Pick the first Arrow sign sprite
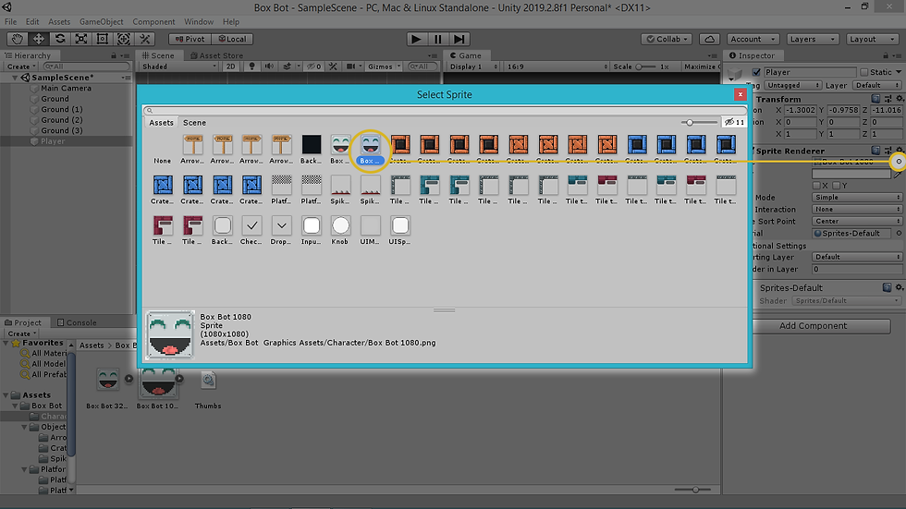The height and width of the screenshot is (509, 906). coord(192,145)
